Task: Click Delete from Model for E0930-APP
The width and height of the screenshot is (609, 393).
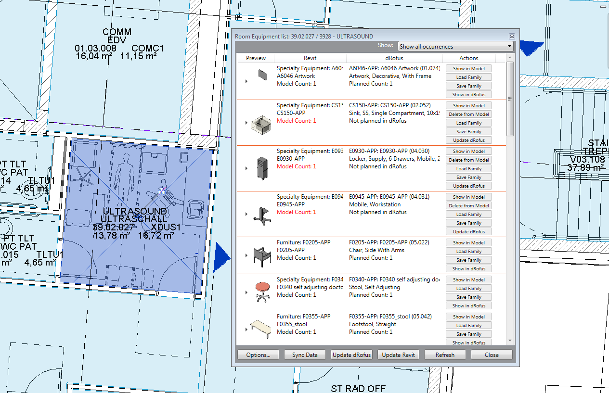Action: tap(468, 160)
